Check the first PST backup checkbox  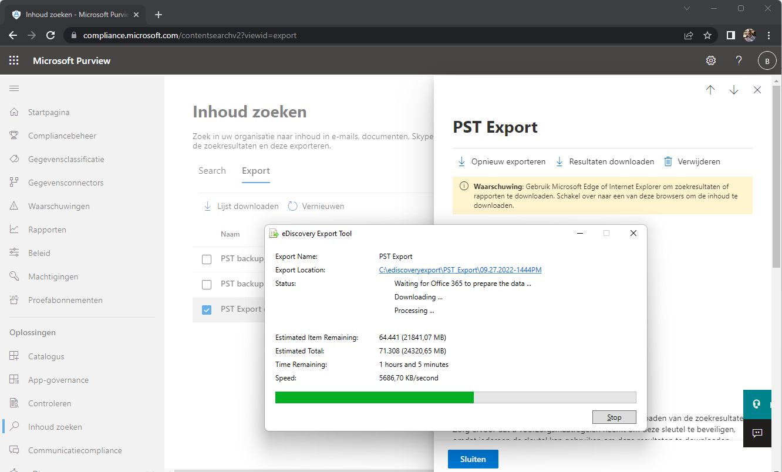pos(206,258)
